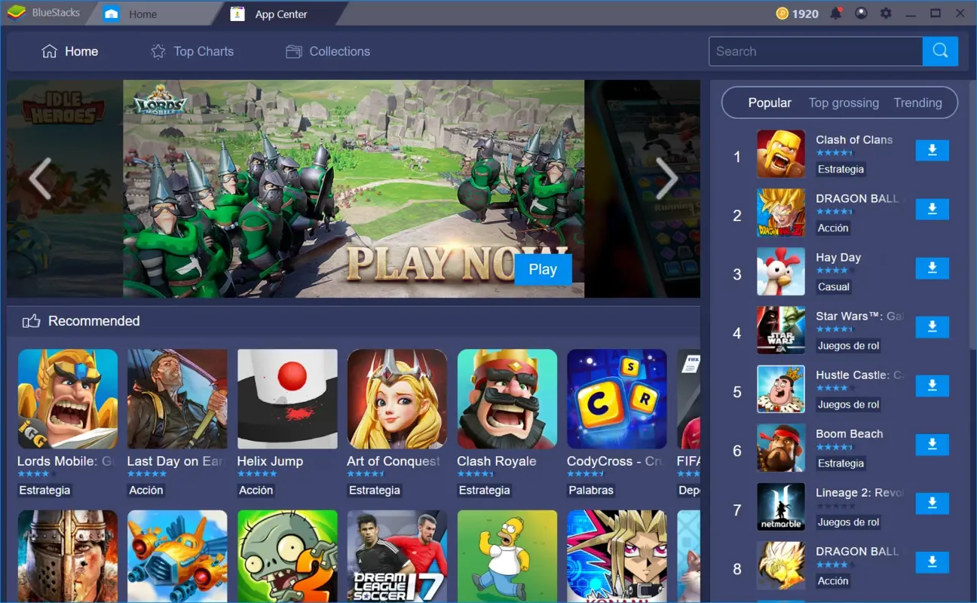Download Clash of Clans from the Popular list
Viewport: 977px width, 603px height.
tap(932, 150)
